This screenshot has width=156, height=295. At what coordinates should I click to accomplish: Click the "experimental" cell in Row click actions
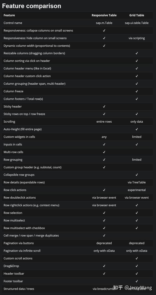[x=137, y=190]
